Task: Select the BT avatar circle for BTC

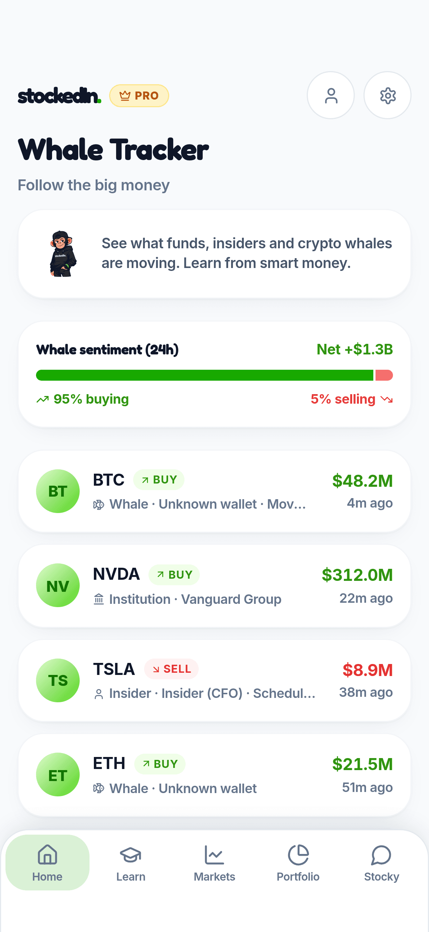Action: coord(58,491)
